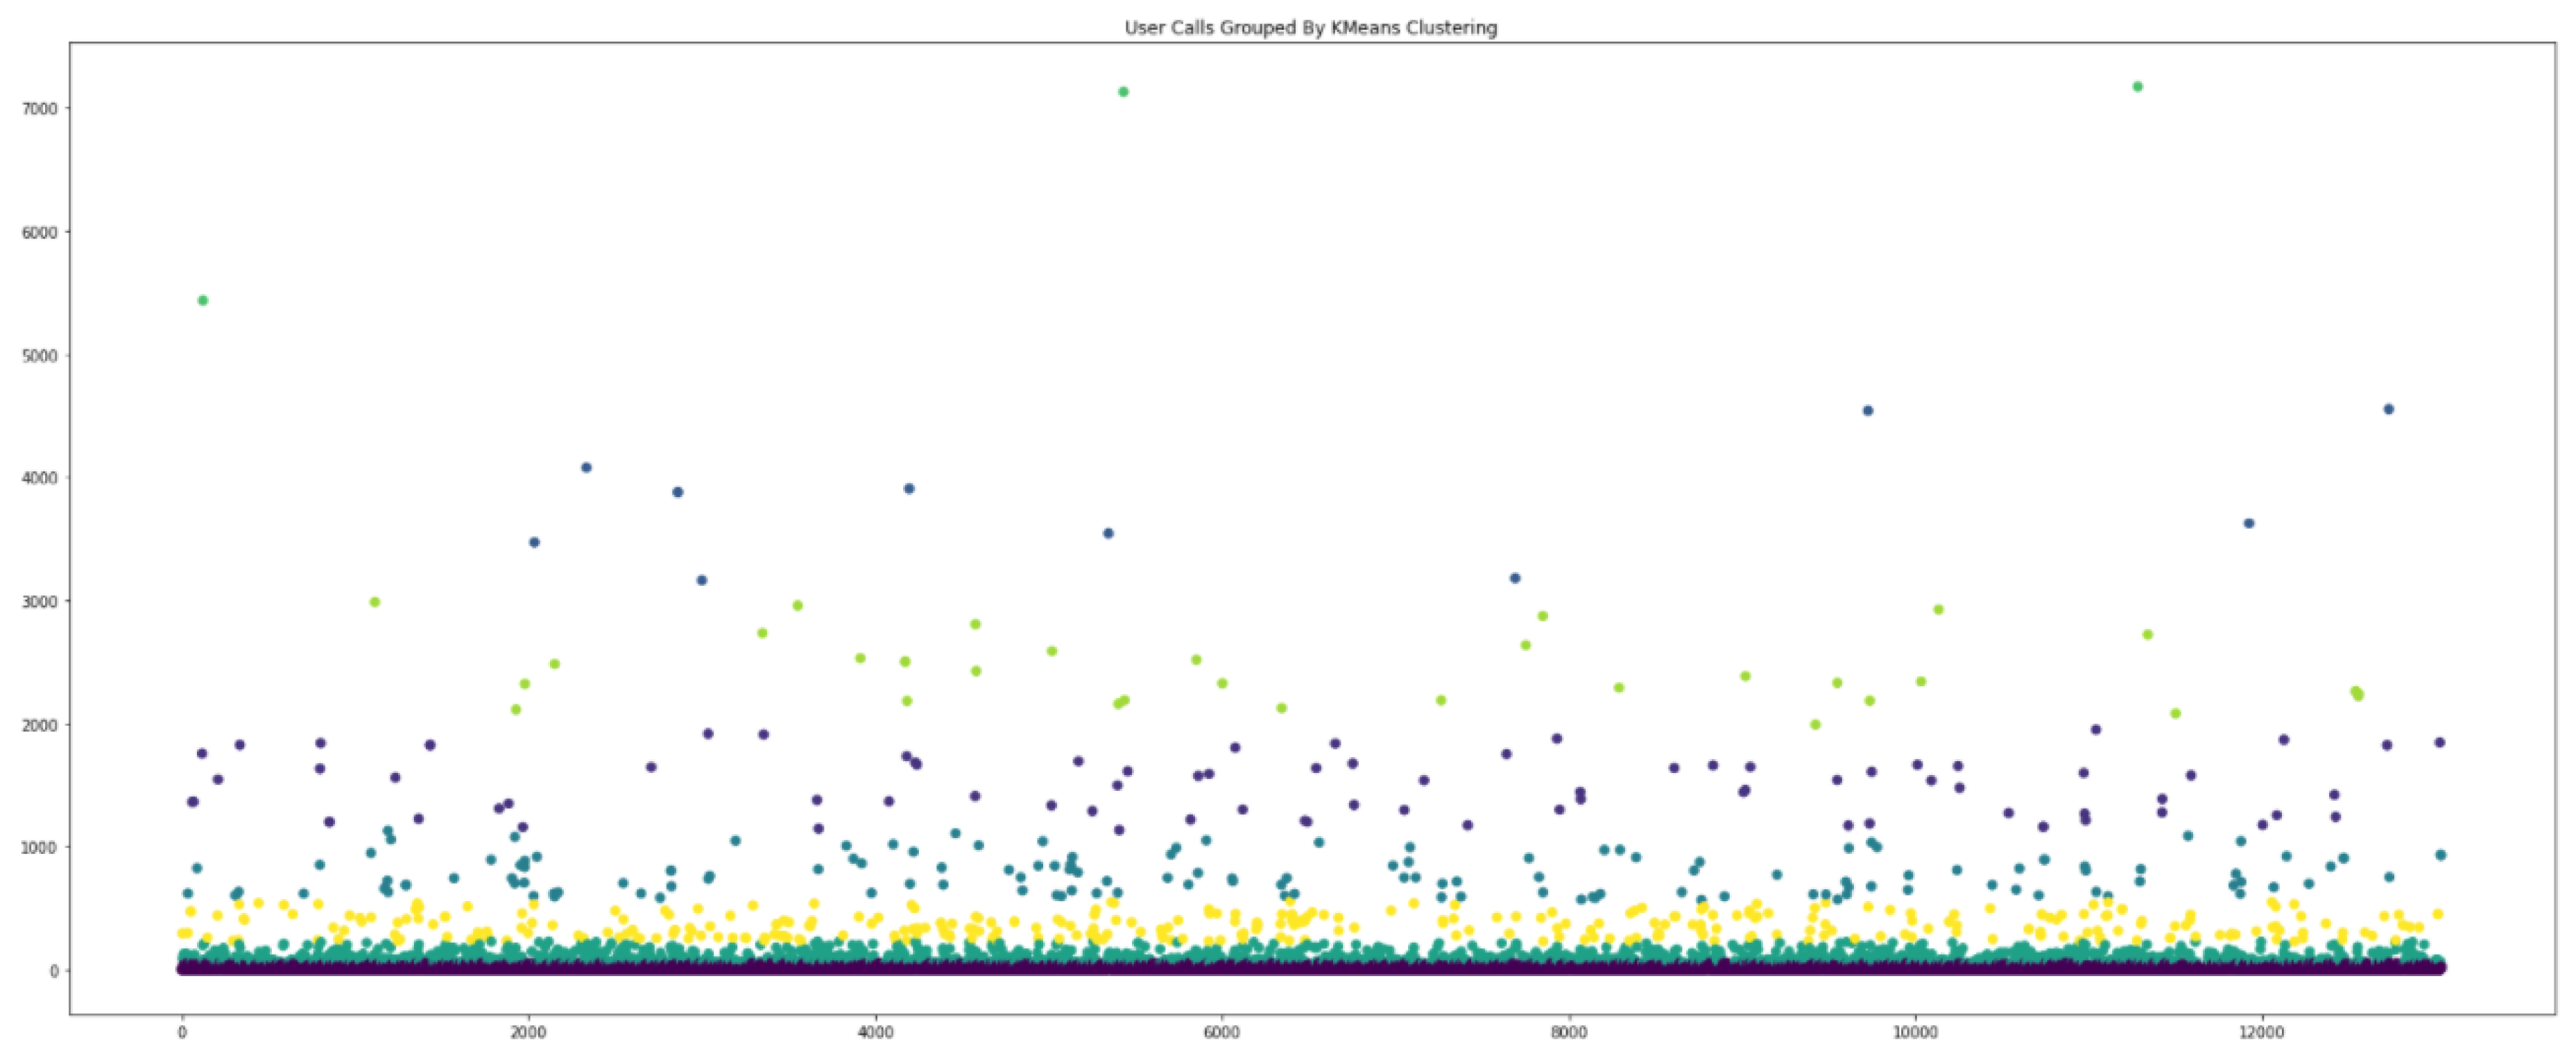This screenshot has width=2576, height=1062.
Task: Click the chart title 'User Calls Grouped By KMeans Clustering'
Action: pyautogui.click(x=1311, y=28)
